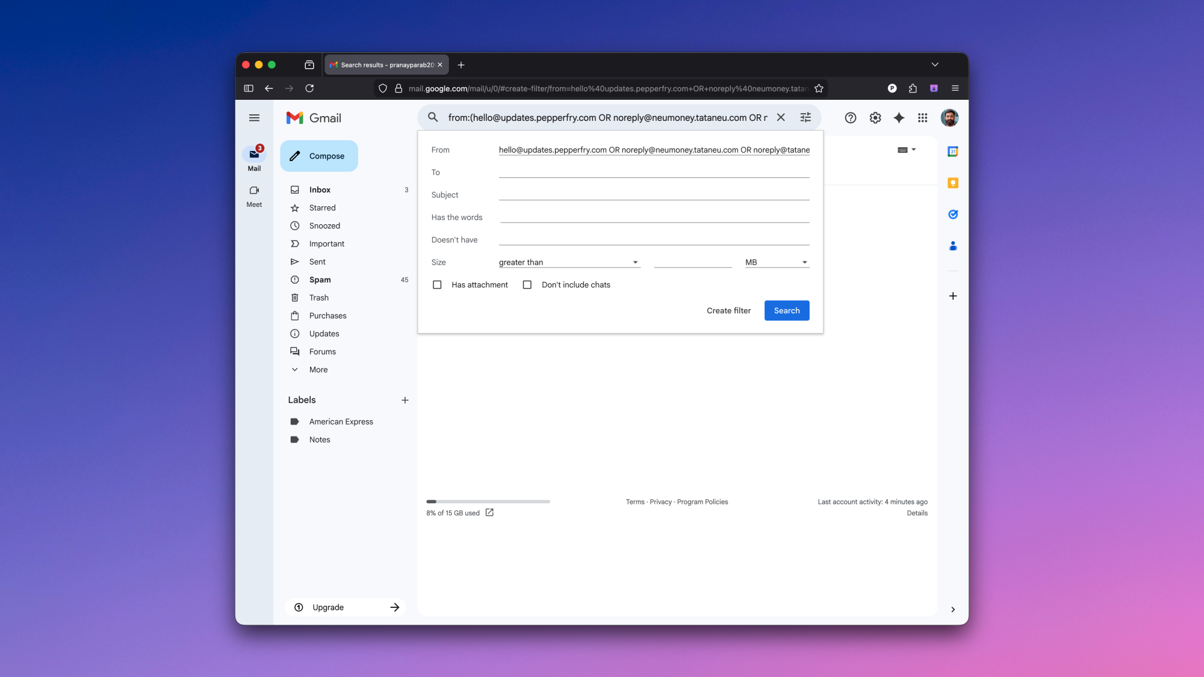Select the Purchases label
1204x677 pixels.
coord(327,316)
